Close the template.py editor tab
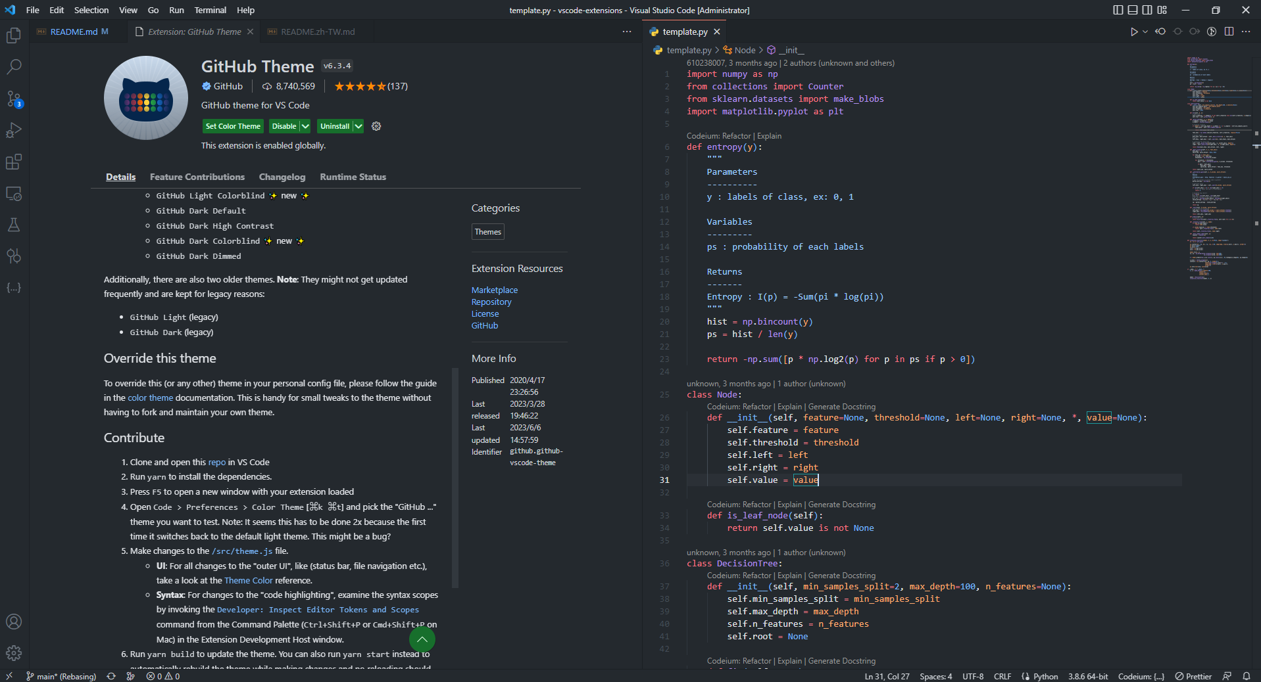Image resolution: width=1261 pixels, height=682 pixels. 717,32
